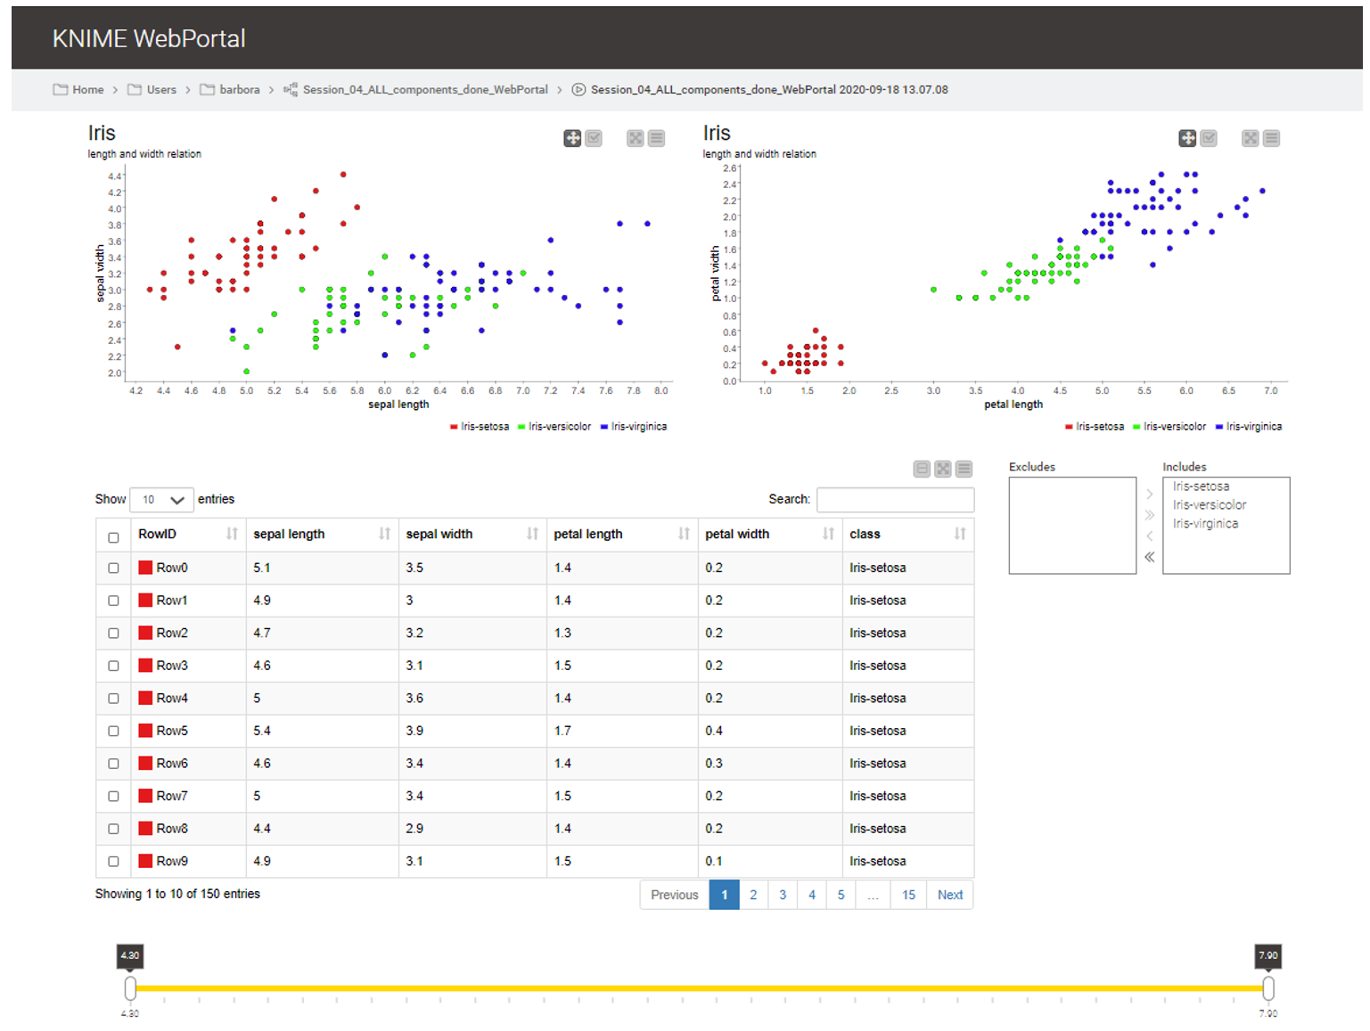Viewport: 1370px width, 1031px height.
Task: Select Iris-versicolor in Includes list
Action: tap(1210, 505)
